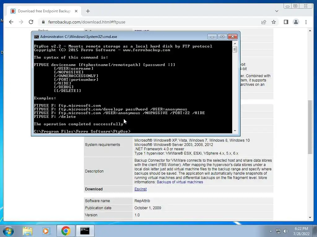Viewport: 317px width, 237px height.
Task: View site info via padlock icon
Action: coord(43,22)
